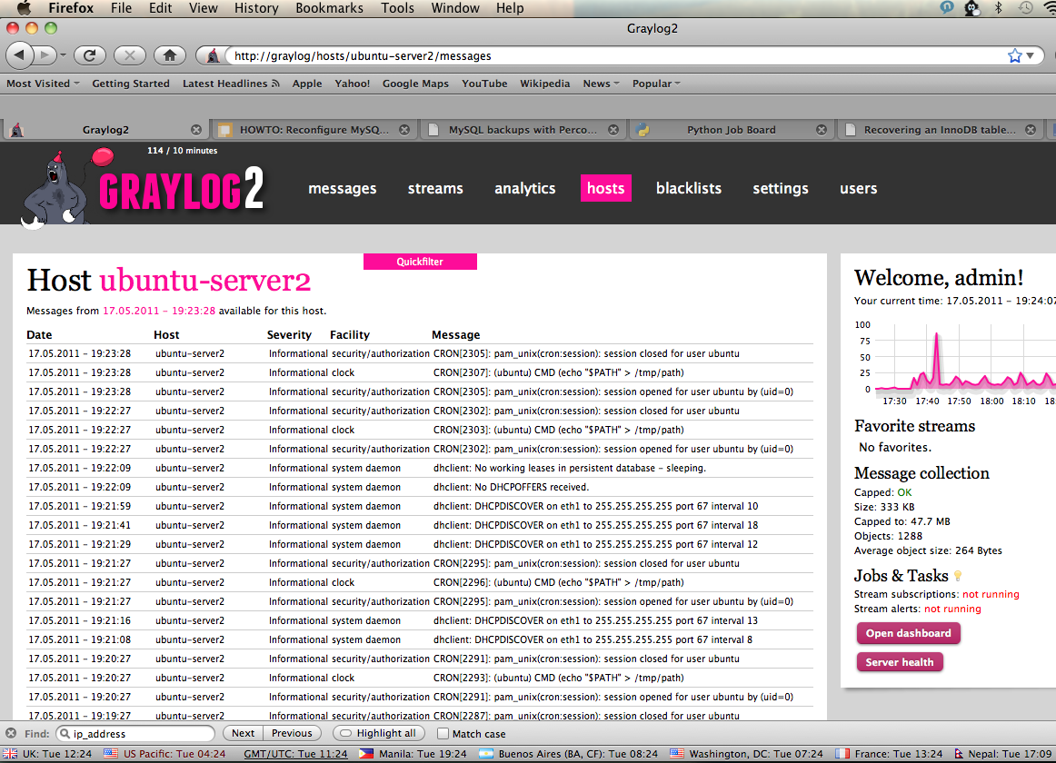Open the View menu
Viewport: 1056px width, 763px height.
pos(204,8)
